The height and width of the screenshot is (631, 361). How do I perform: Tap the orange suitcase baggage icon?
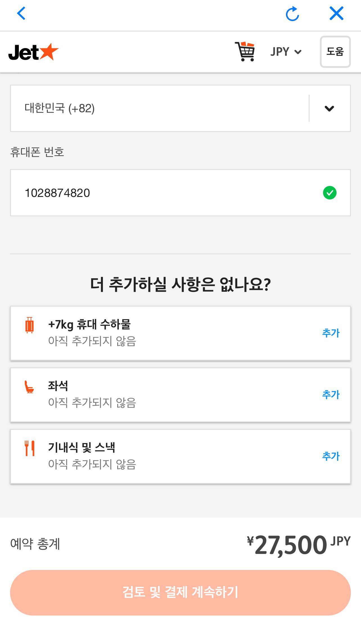tap(30, 325)
